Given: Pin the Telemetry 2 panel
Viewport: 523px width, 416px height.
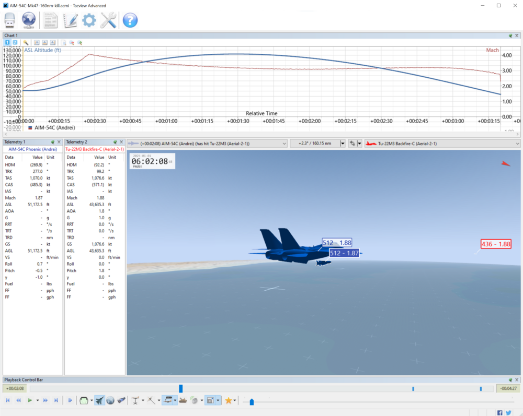Looking at the screenshot, I should click(115, 142).
